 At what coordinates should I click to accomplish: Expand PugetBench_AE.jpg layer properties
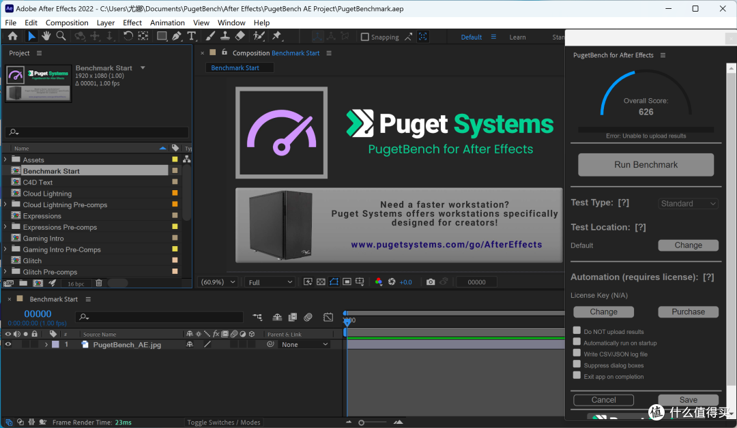click(46, 344)
